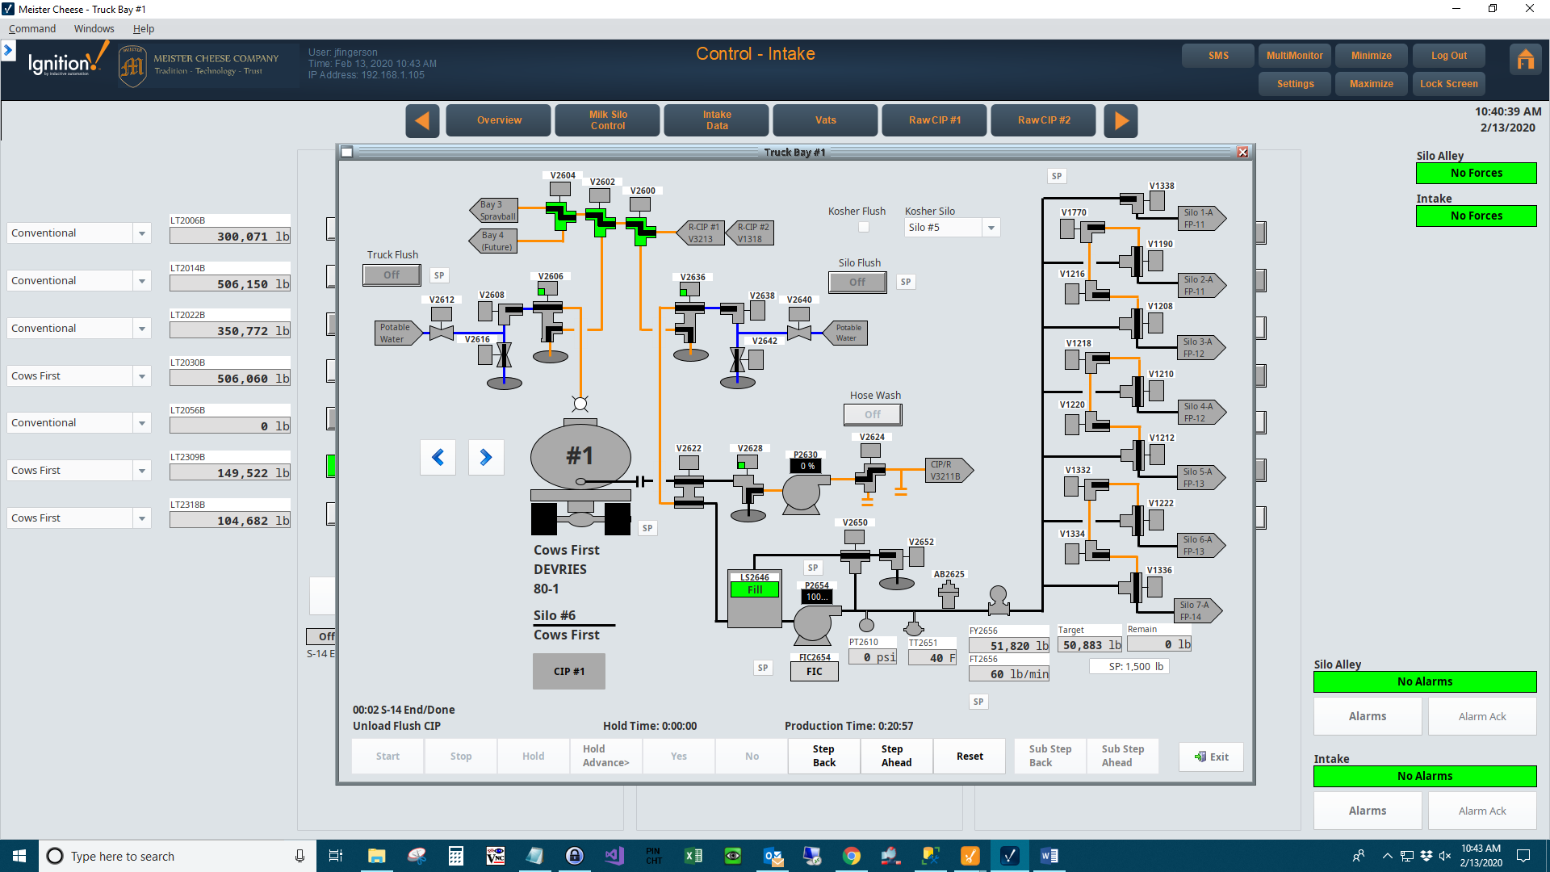Screen dimensions: 1550x872
Task: Open valve V2602 actuator
Action: coord(599,195)
